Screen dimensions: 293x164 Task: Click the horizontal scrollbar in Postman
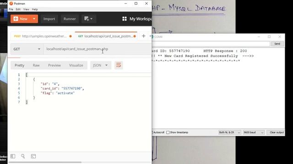tap(45, 162)
